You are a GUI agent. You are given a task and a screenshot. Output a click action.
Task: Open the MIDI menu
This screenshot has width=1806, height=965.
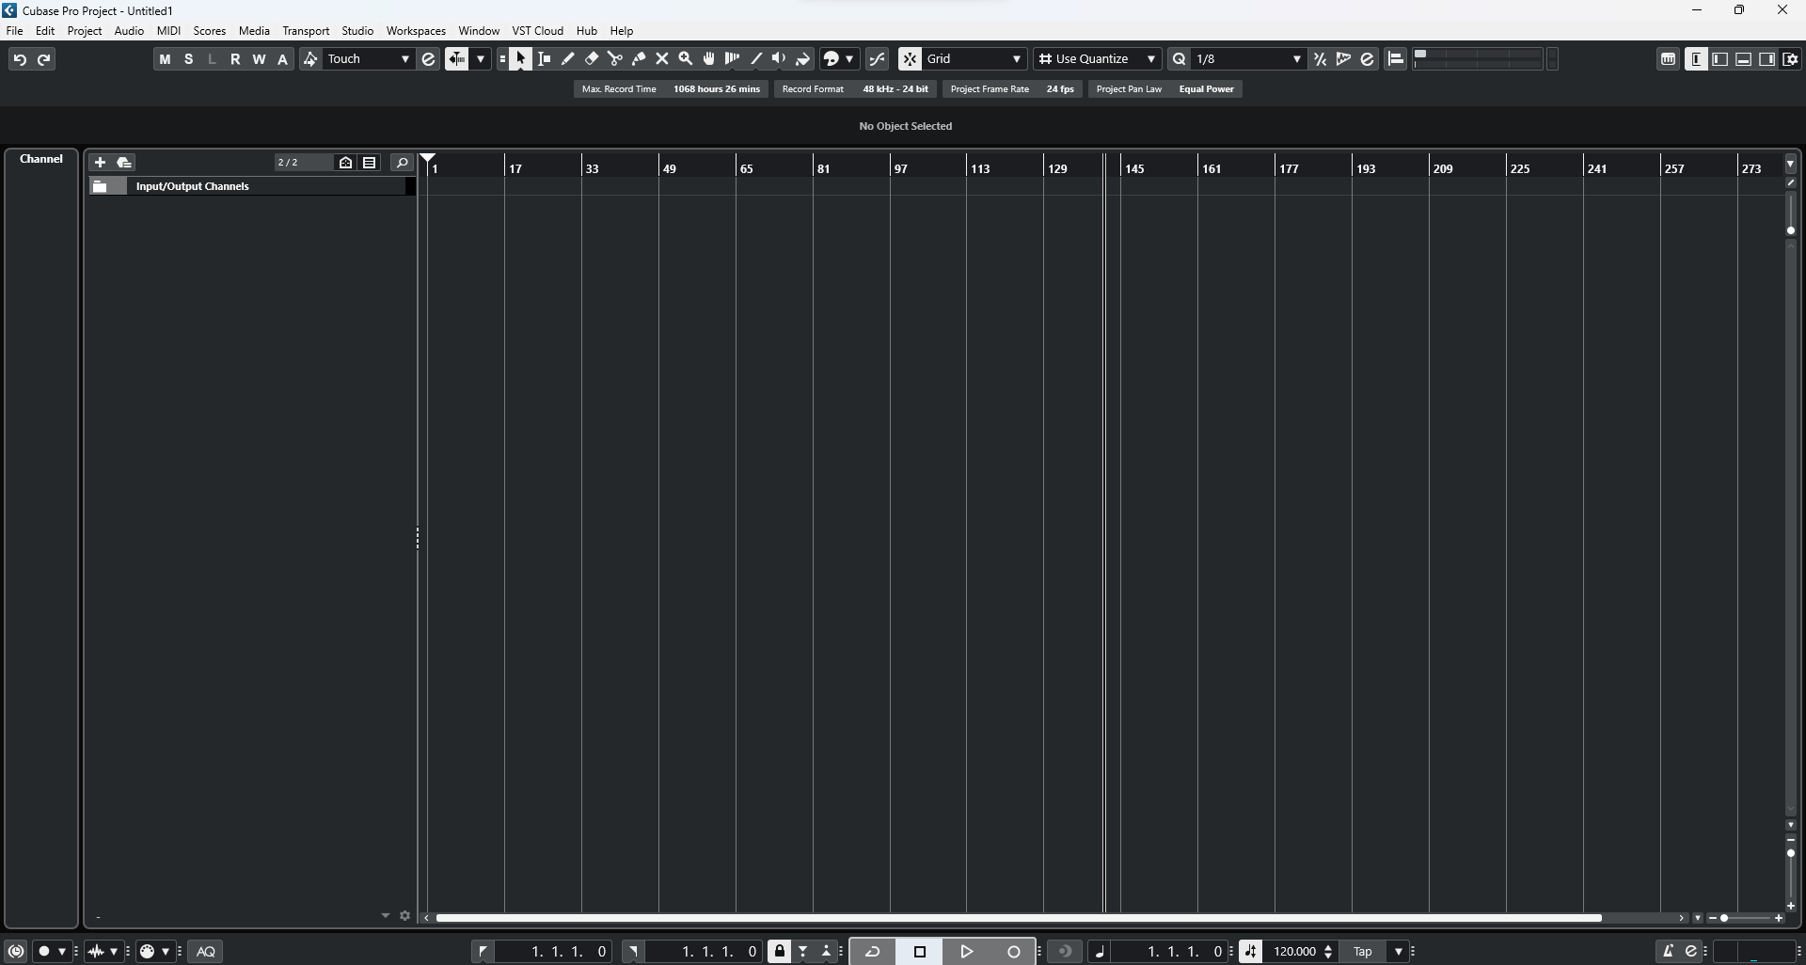point(169,31)
